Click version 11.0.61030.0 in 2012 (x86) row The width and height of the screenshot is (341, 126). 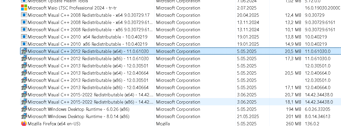pos(318,59)
